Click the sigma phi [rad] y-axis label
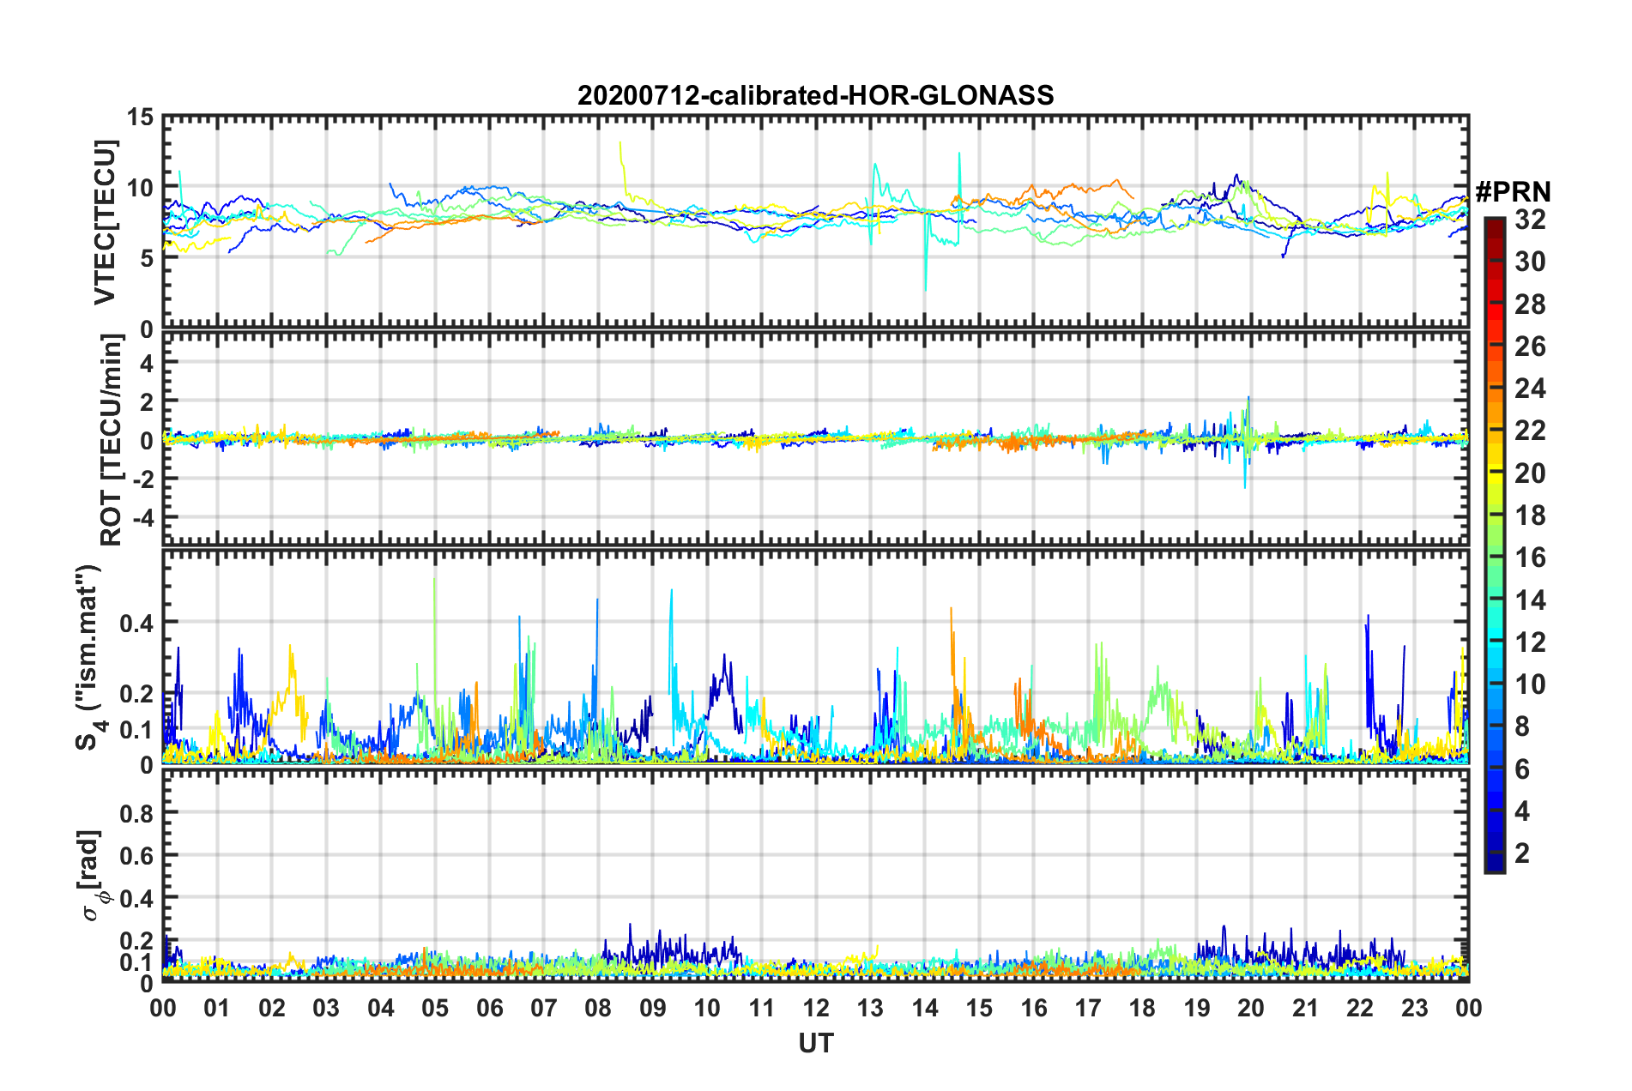 pos(92,875)
